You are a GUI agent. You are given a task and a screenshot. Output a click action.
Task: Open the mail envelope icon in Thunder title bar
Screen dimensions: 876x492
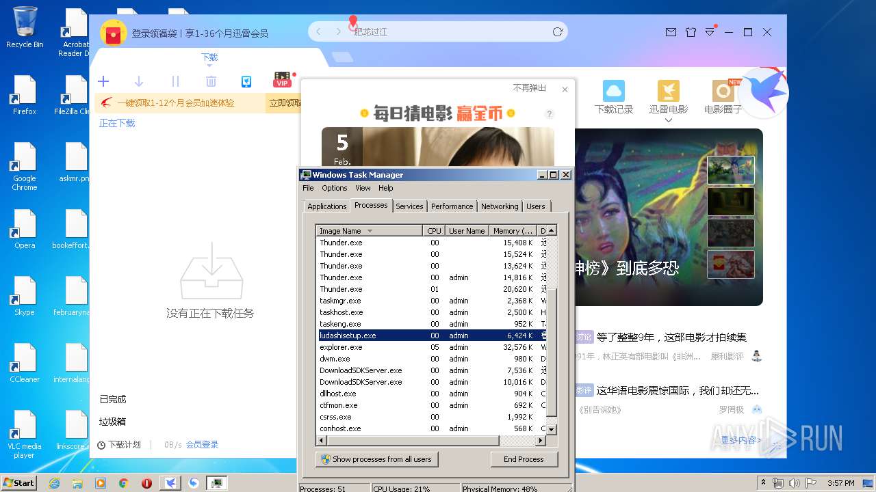(671, 32)
